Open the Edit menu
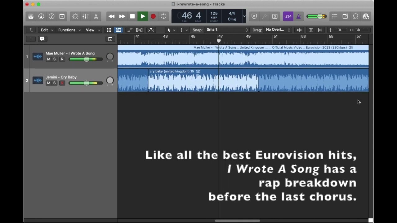Image resolution: width=397 pixels, height=223 pixels. 47,30
